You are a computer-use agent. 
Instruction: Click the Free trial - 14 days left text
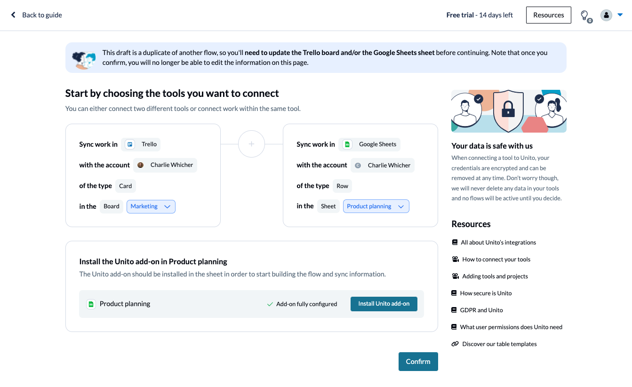480,15
